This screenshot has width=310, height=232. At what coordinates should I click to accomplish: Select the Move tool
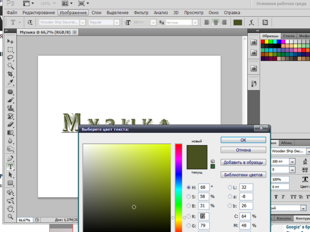[11, 41]
